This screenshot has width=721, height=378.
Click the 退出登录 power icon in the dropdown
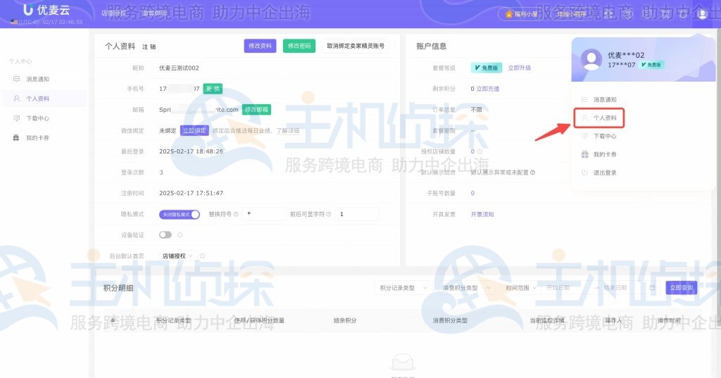coord(585,173)
